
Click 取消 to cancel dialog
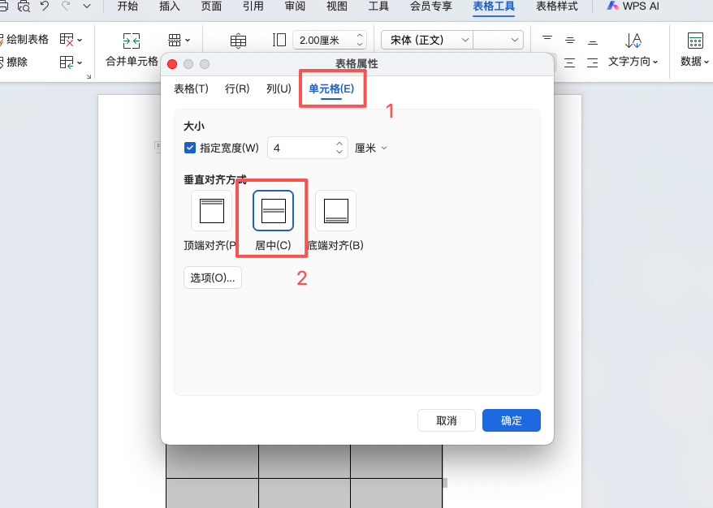click(447, 420)
